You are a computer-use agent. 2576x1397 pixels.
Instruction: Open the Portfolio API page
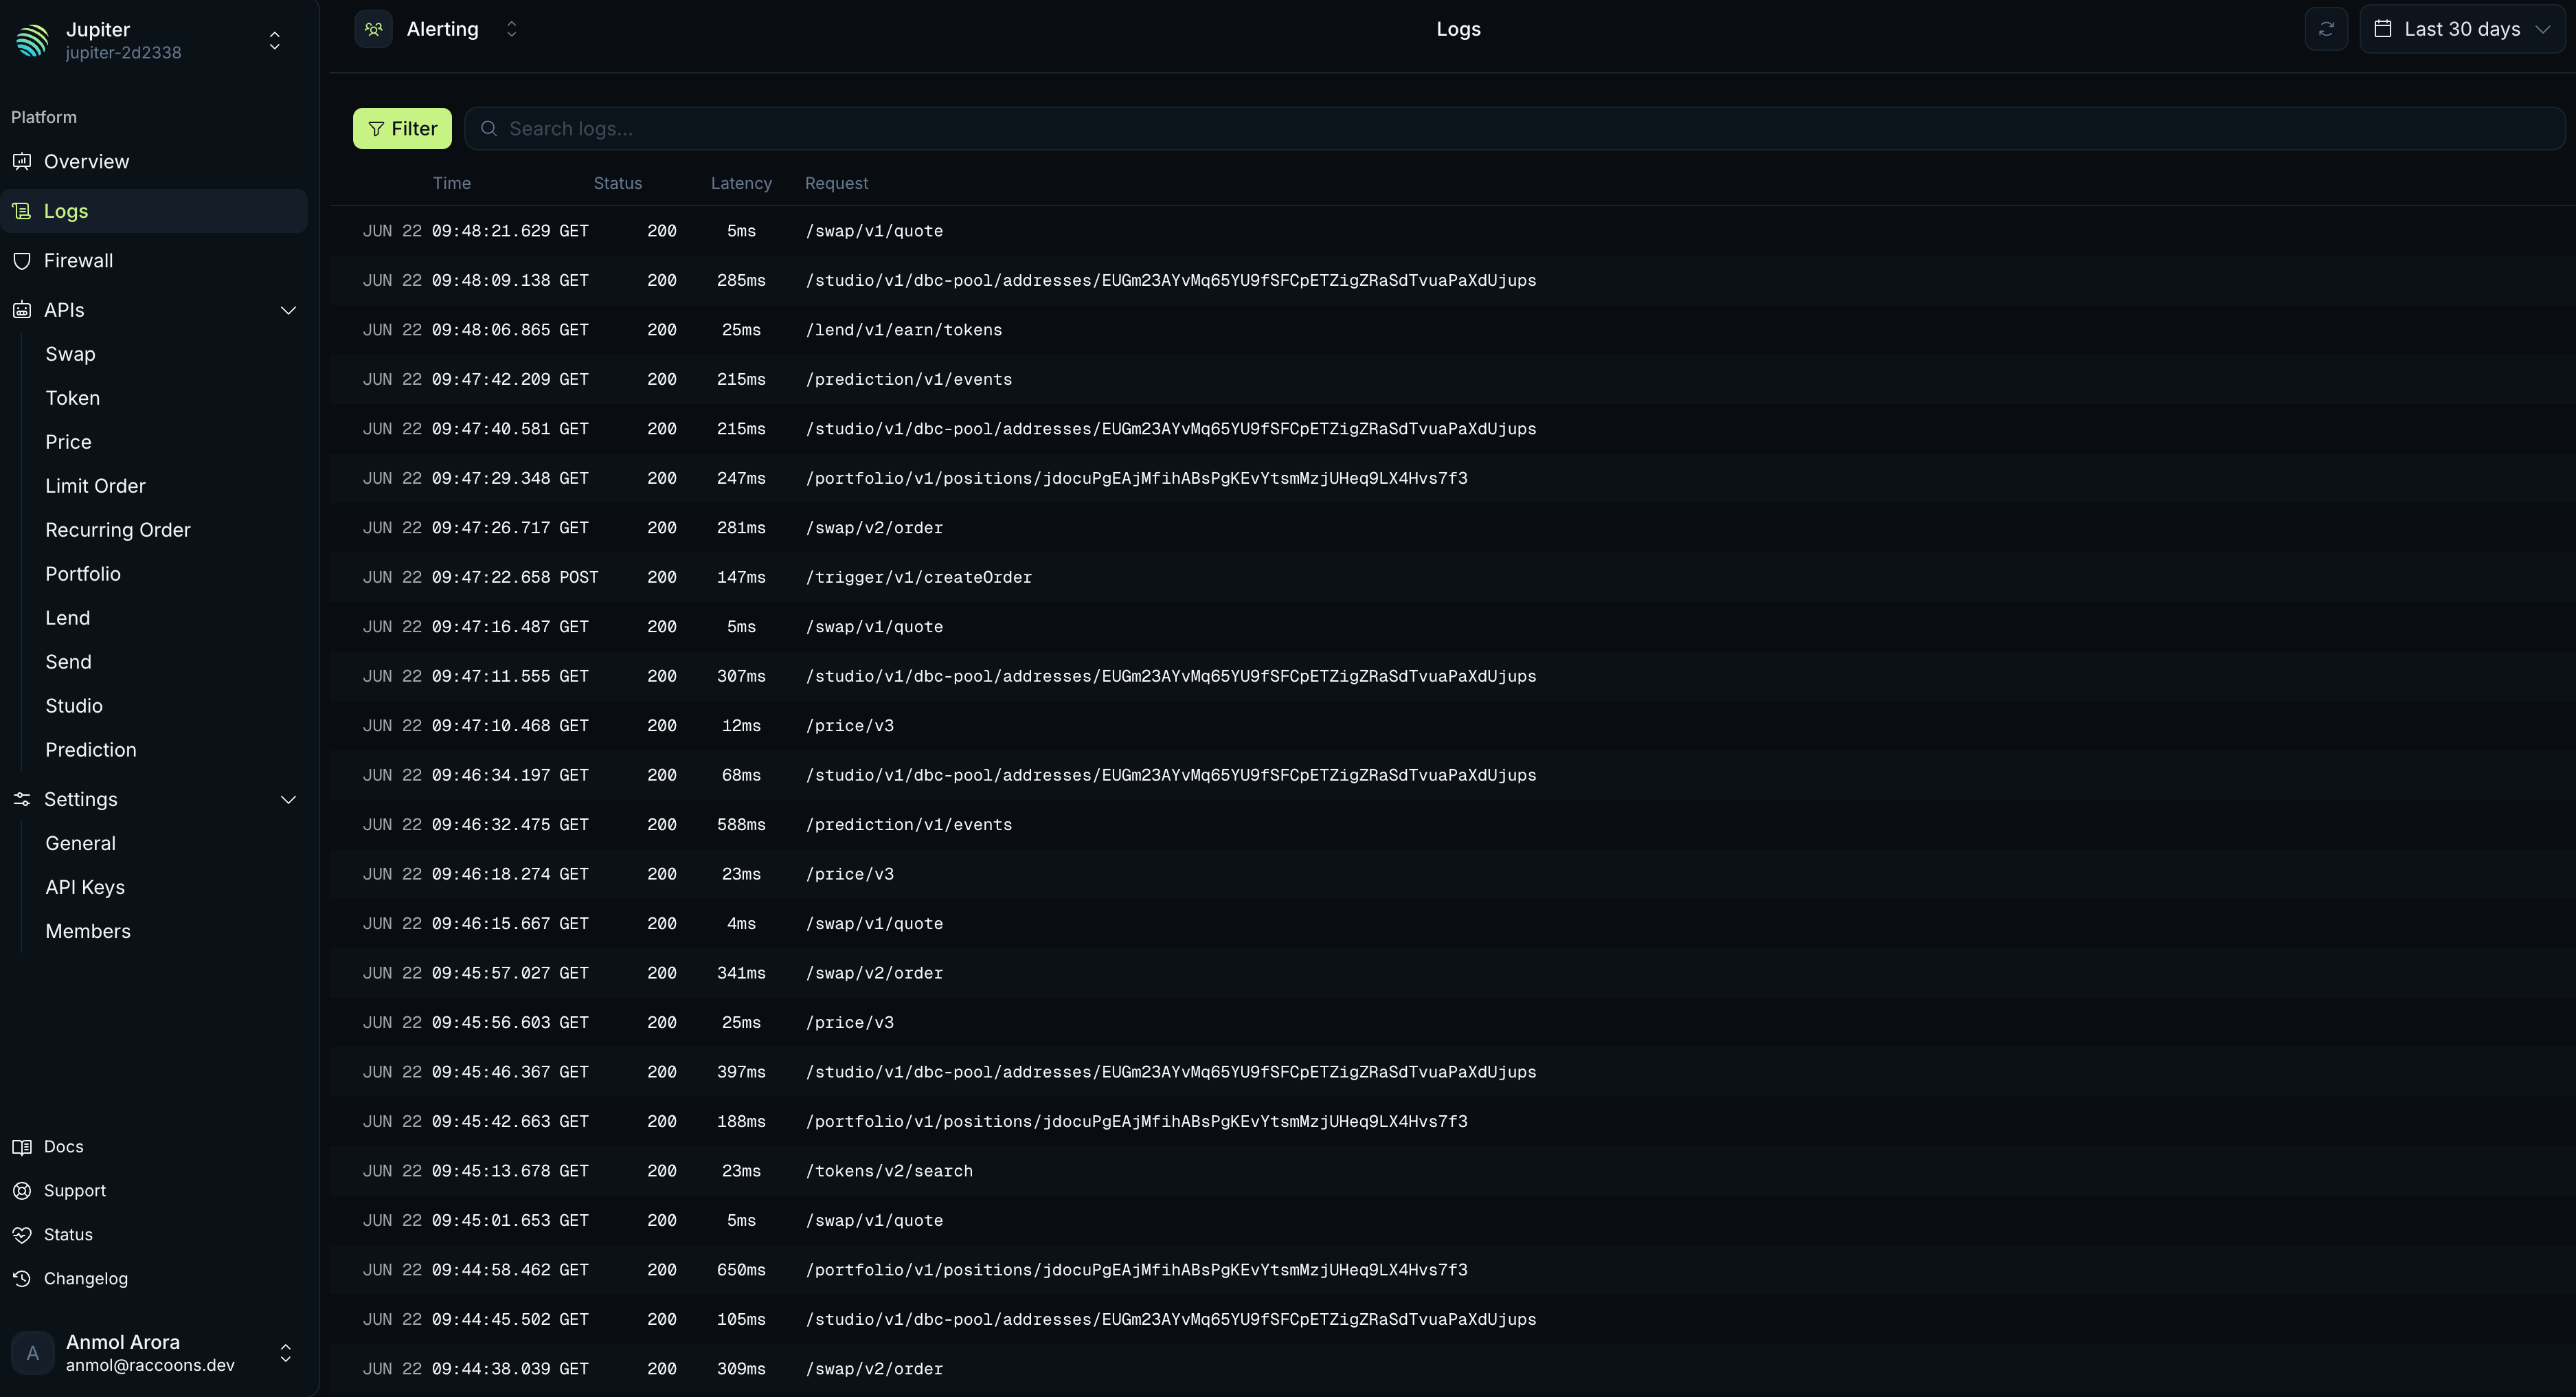click(82, 574)
